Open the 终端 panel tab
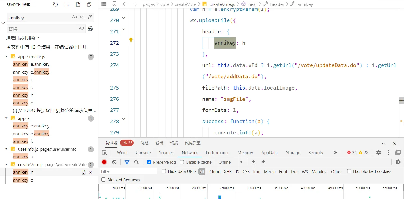This screenshot has height=199, width=404. click(174, 143)
